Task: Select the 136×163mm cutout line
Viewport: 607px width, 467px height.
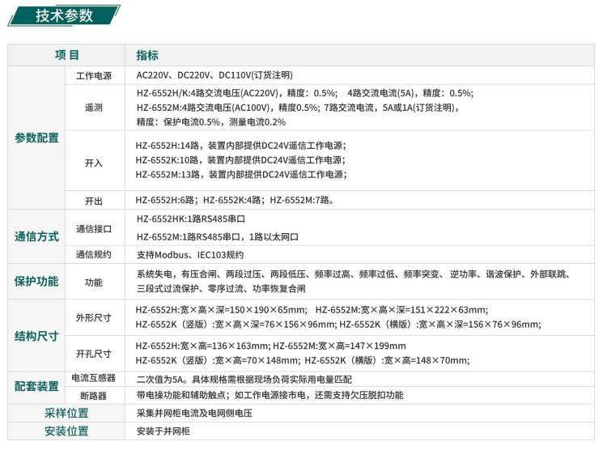Action: tap(270, 346)
